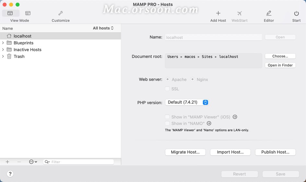
Task: Open the Editor pencil icon
Action: click(269, 13)
